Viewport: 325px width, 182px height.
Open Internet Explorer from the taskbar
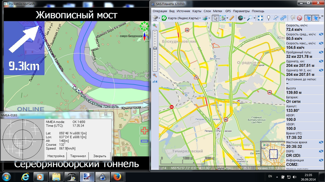pos(25,176)
